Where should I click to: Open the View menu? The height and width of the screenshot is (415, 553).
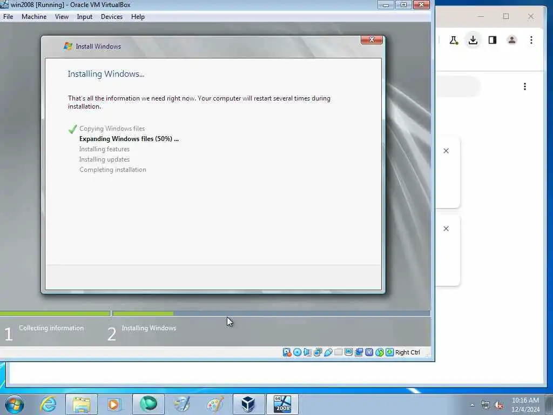[62, 17]
